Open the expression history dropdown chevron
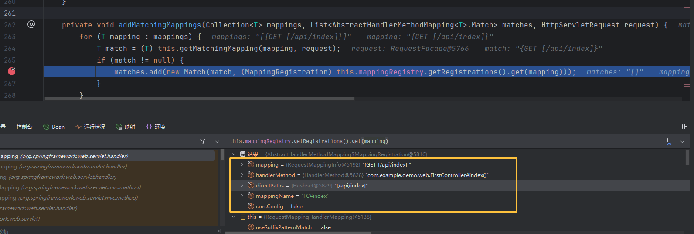Screen dimensions: 694x234 (682, 141)
